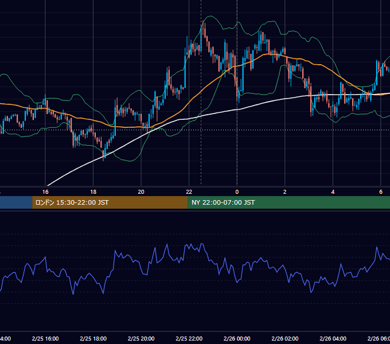The width and height of the screenshot is (390, 344).
Task: Click the blue session bar before ロンドン
Action: click(x=16, y=202)
